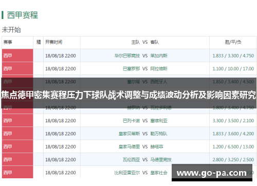
Task: Click the 西甲 cell in 皇家贝蒂斯 row
Action: point(17,134)
